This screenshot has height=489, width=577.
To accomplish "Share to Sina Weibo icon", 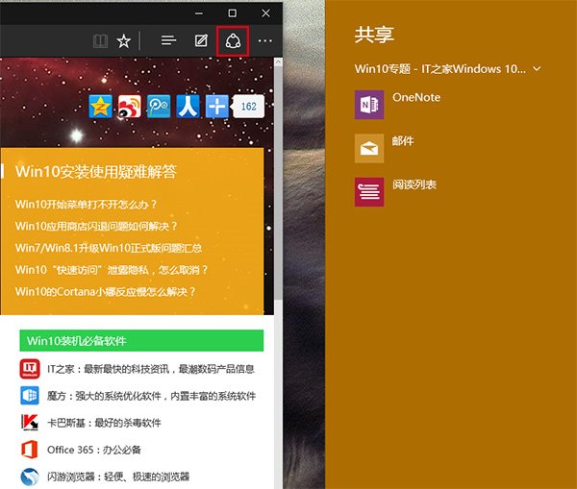I will [x=130, y=107].
